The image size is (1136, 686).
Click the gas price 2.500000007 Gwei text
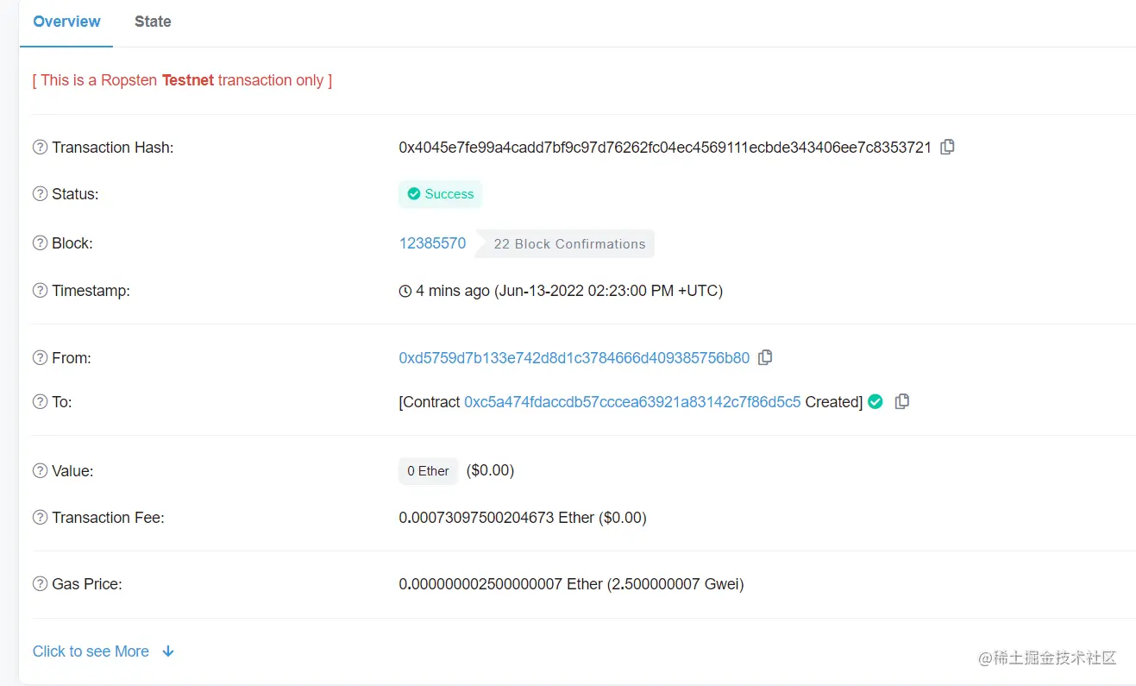[675, 584]
